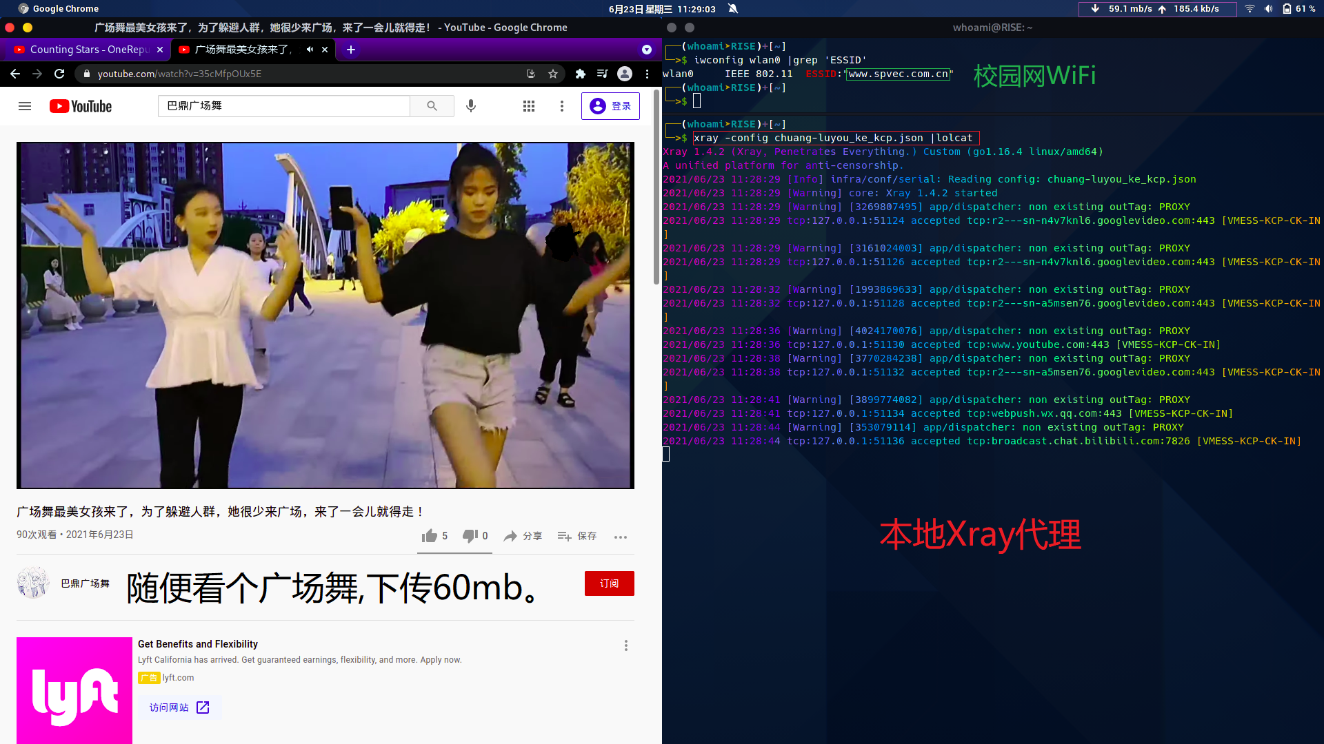Bookmark page with the star icon
The image size is (1324, 744).
[x=553, y=74]
